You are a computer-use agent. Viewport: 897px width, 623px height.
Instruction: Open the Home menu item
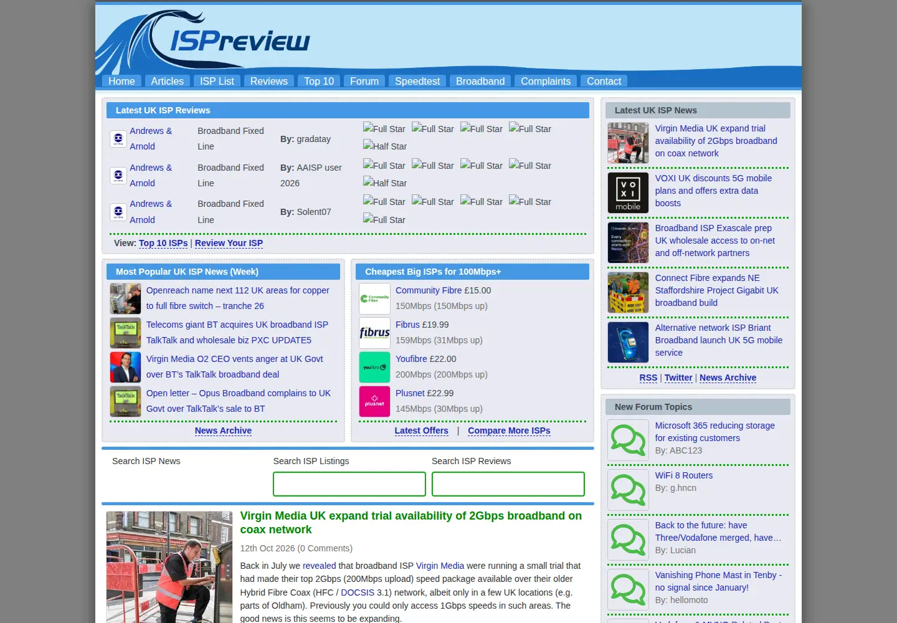(x=121, y=81)
